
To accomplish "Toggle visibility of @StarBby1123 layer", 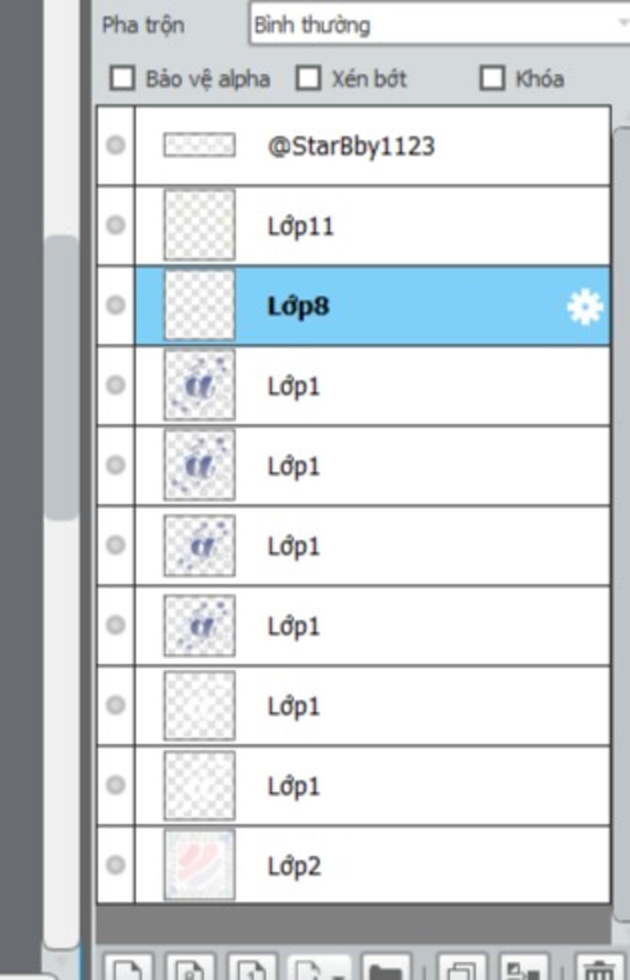I will [116, 145].
